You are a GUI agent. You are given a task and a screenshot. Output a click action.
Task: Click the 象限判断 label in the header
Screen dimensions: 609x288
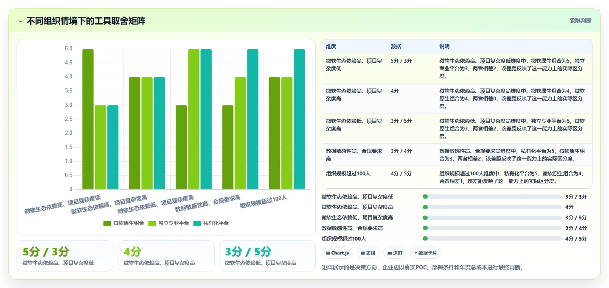point(580,20)
